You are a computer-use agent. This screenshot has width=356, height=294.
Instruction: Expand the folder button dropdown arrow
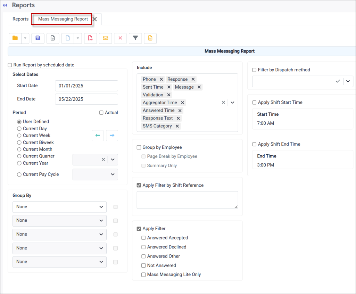[x=25, y=38]
